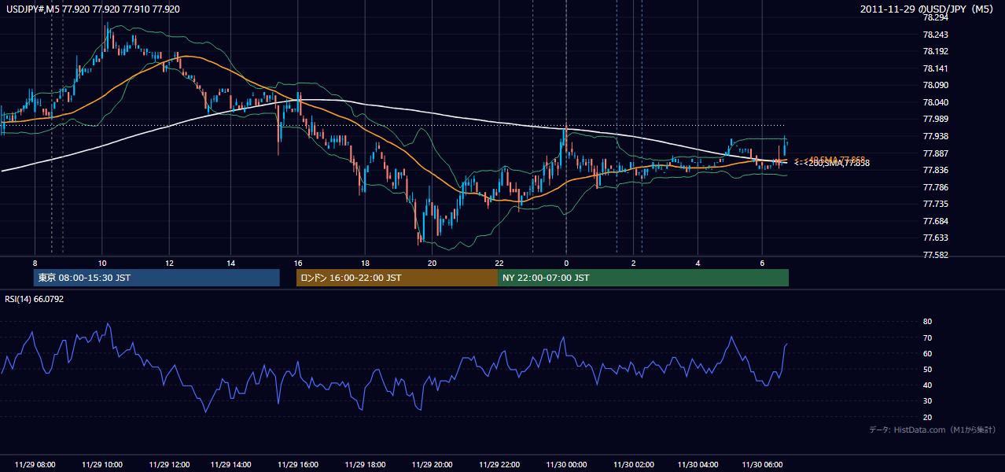This screenshot has height=472, width=1005.
Task: Click hour label 8 below price chart
Action: point(35,262)
